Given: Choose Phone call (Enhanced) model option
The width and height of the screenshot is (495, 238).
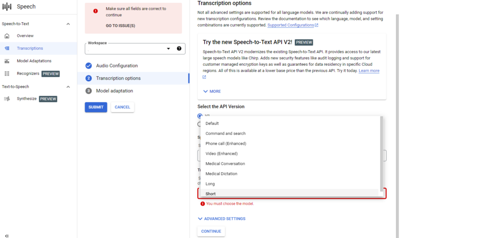Looking at the screenshot, I should (290, 144).
